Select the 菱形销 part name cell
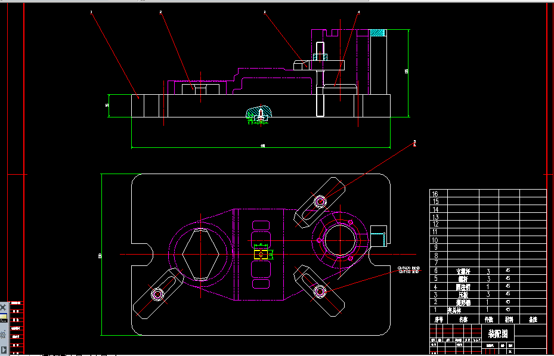 point(463,303)
